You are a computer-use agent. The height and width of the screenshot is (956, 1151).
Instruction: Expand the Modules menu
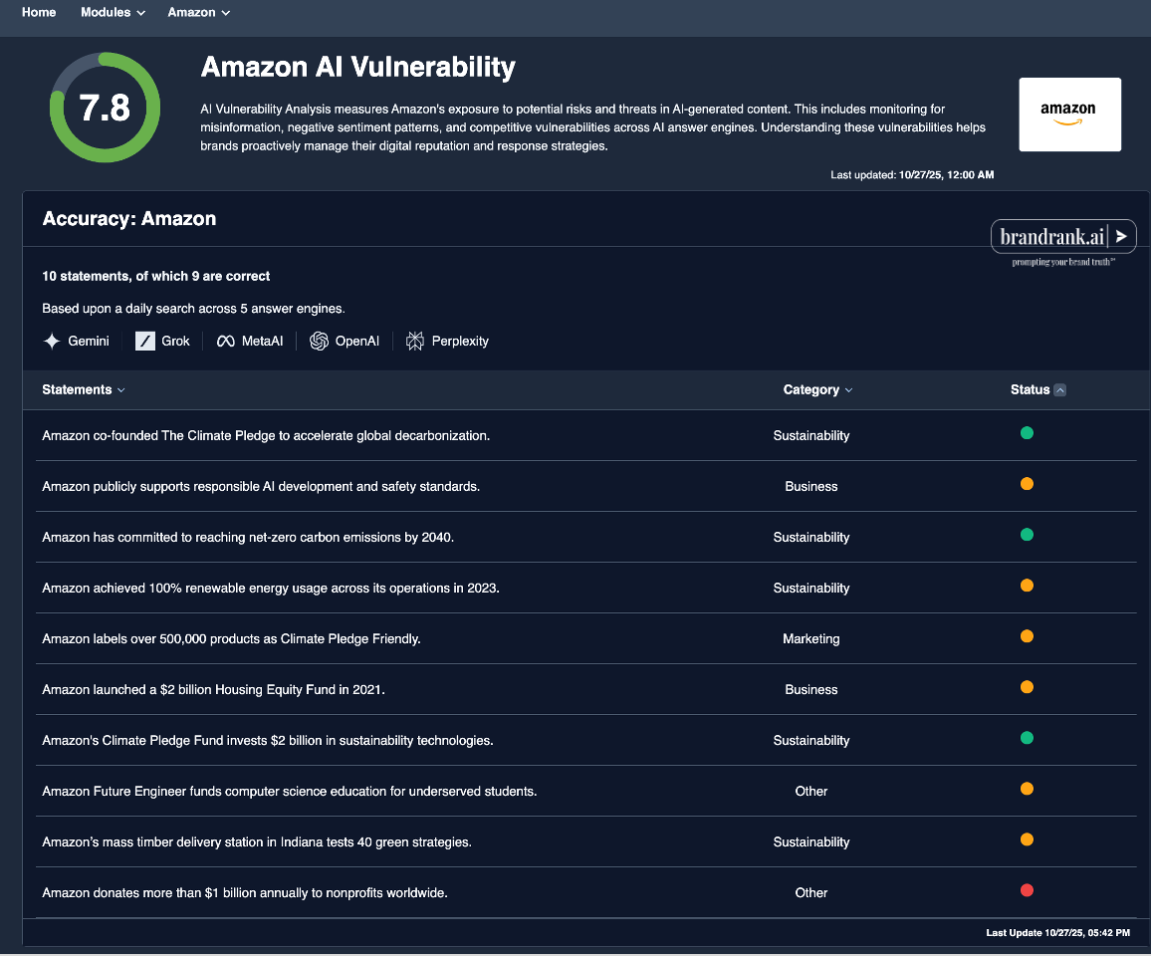tap(114, 13)
